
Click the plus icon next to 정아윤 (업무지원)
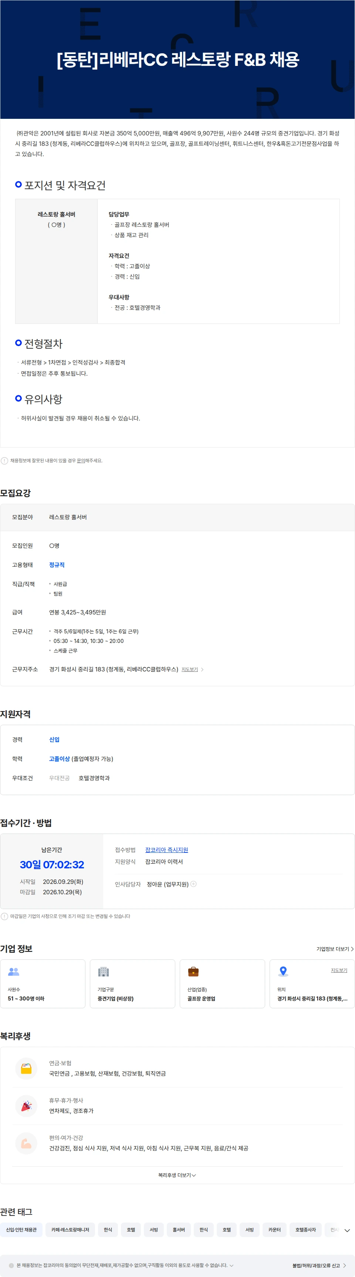coord(194,884)
